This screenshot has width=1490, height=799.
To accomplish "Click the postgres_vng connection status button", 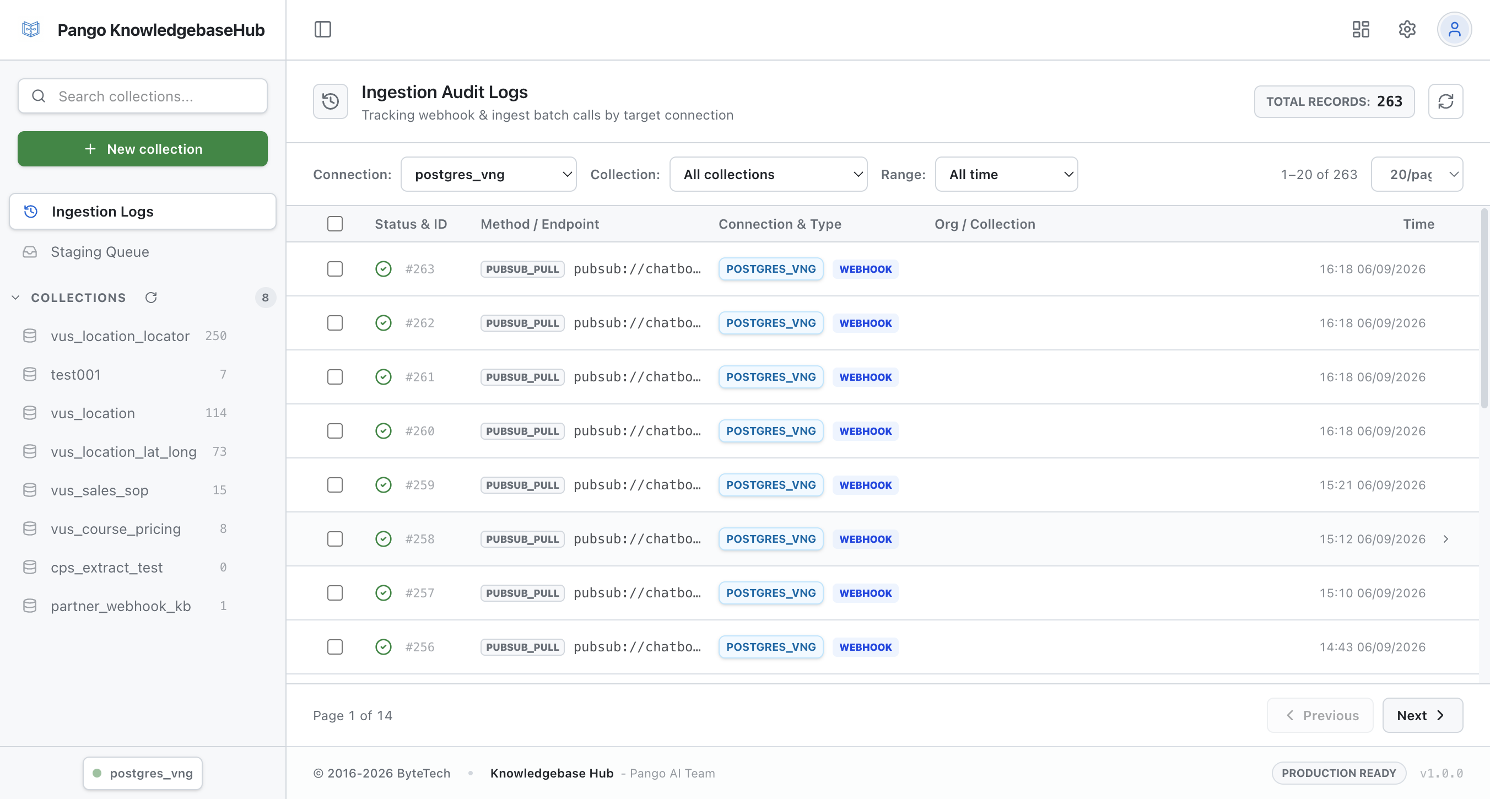I will [142, 773].
